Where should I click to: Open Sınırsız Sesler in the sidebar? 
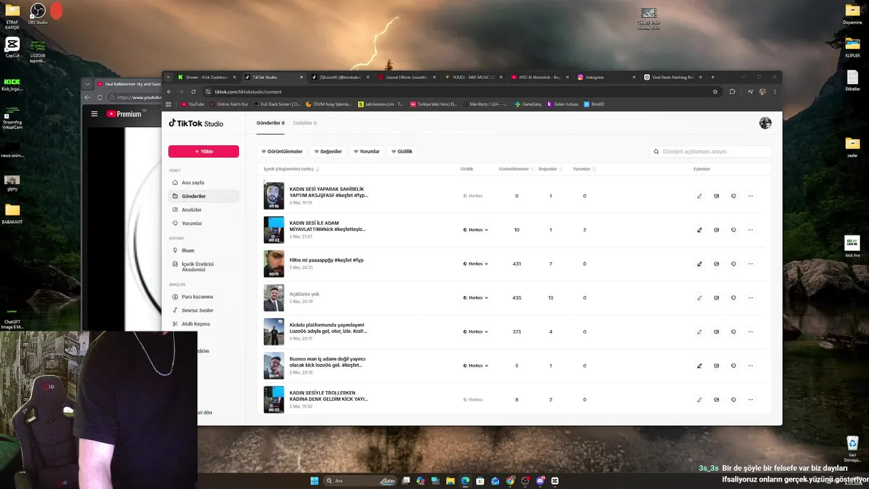204,310
